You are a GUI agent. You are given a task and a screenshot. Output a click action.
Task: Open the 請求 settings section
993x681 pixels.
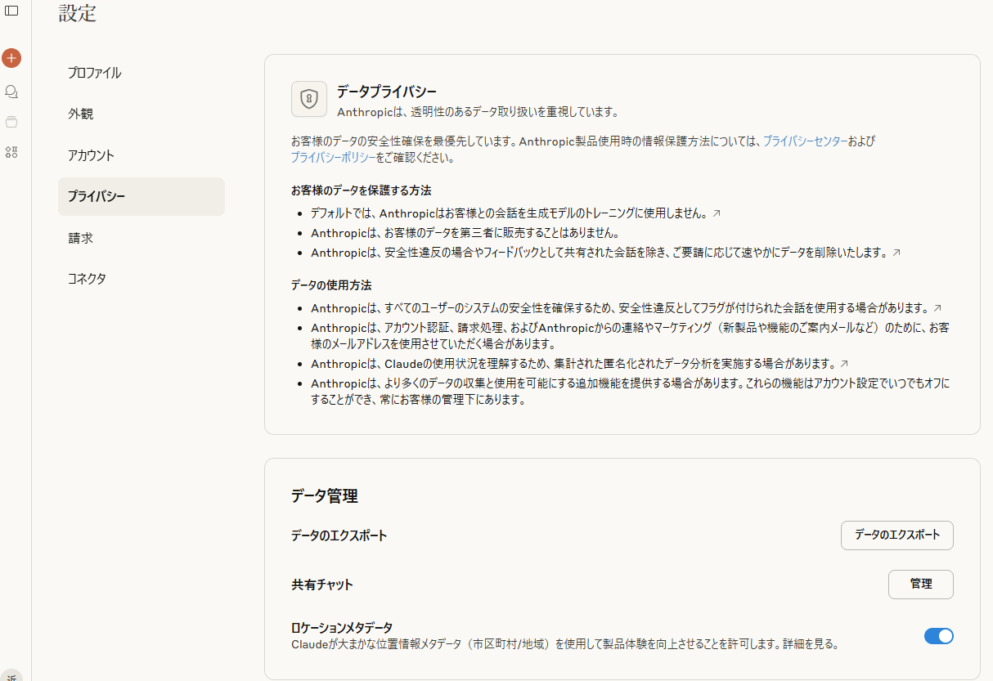[142, 238]
